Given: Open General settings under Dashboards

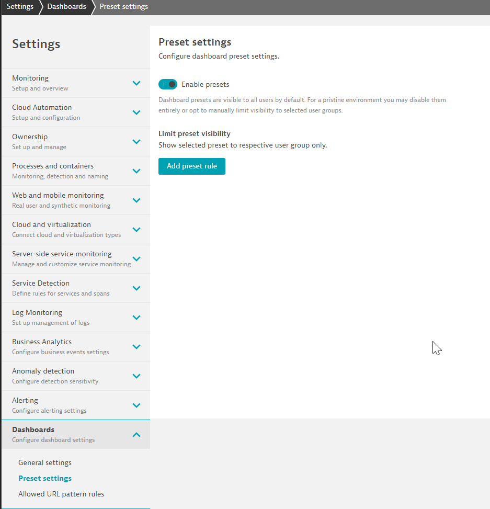Looking at the screenshot, I should click(x=45, y=462).
